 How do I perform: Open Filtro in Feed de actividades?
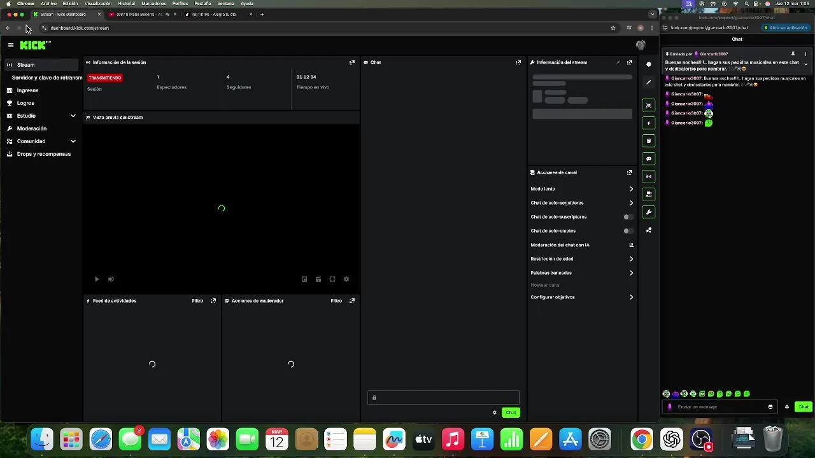pos(197,301)
